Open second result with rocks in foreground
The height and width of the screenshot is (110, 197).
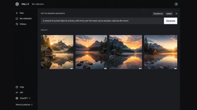pos(91,52)
